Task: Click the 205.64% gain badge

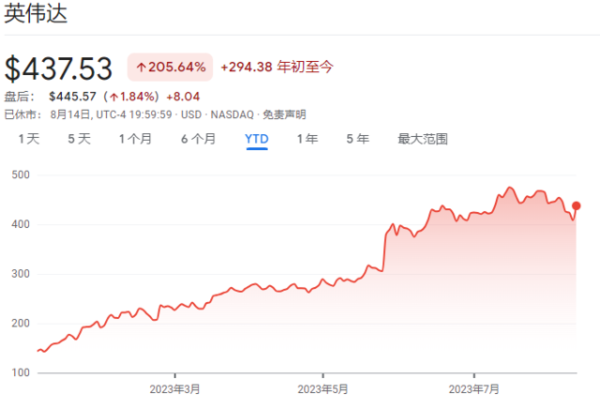Action: click(170, 67)
